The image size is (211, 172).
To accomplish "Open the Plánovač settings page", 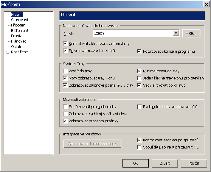I will pos(19,41).
